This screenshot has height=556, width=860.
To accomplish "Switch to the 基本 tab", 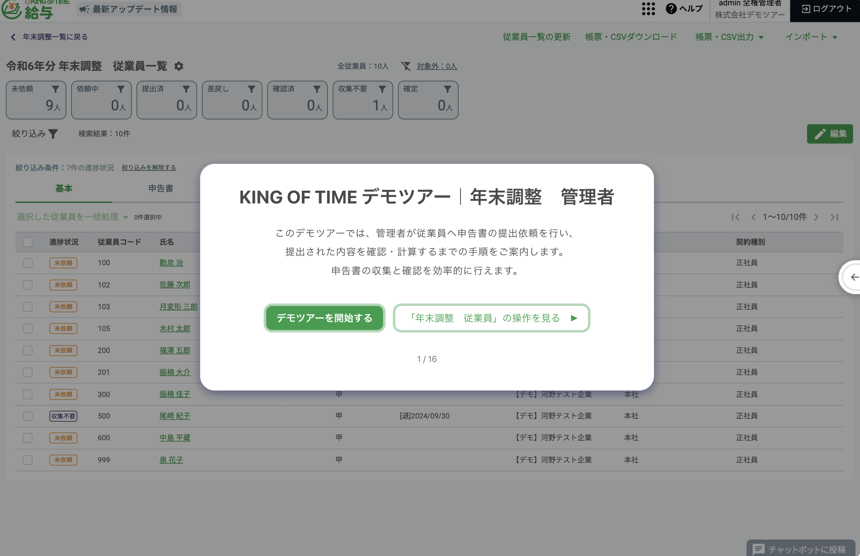I will point(64,189).
